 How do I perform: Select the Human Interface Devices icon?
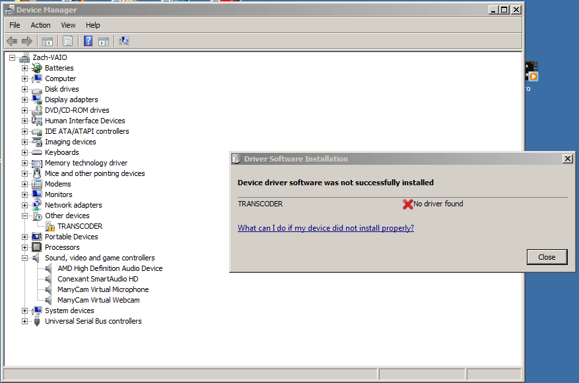click(37, 121)
